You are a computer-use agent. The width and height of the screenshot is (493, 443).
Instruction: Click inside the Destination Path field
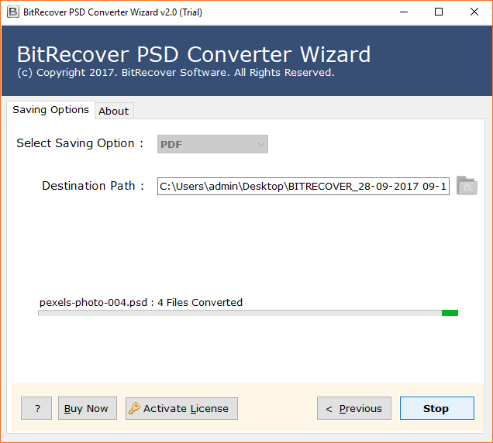click(303, 187)
